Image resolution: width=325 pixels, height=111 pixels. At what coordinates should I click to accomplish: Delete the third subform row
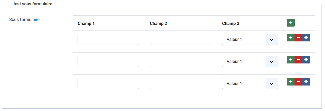[x=299, y=82]
